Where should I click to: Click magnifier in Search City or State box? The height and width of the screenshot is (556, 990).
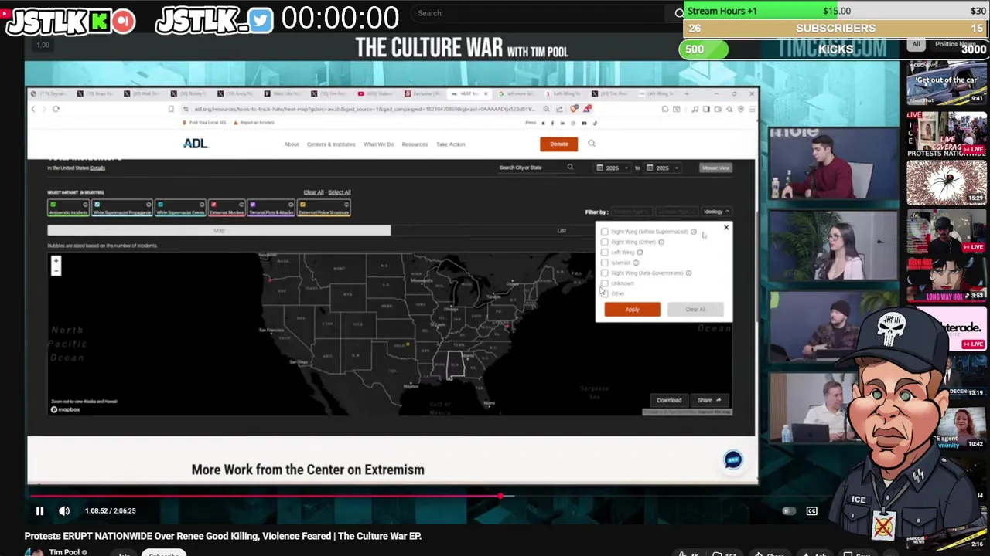pos(570,168)
